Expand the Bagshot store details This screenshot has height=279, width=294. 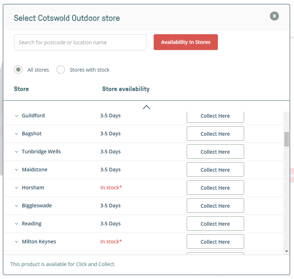click(x=17, y=134)
